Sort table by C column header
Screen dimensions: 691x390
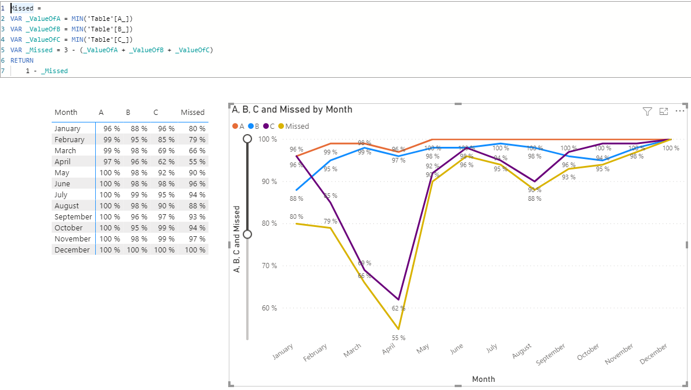click(156, 113)
